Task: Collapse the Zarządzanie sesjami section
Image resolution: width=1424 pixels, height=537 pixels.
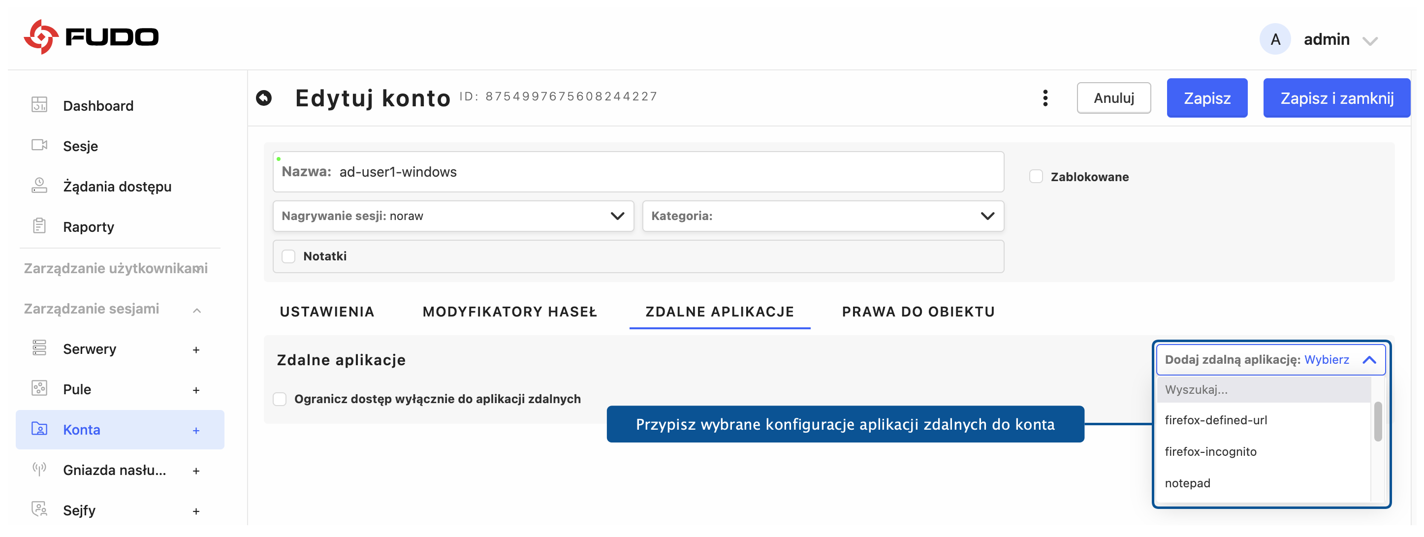Action: [197, 310]
